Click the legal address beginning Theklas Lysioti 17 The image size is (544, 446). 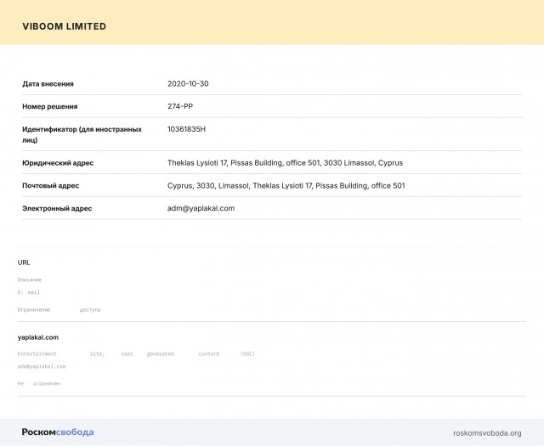pyautogui.click(x=286, y=163)
